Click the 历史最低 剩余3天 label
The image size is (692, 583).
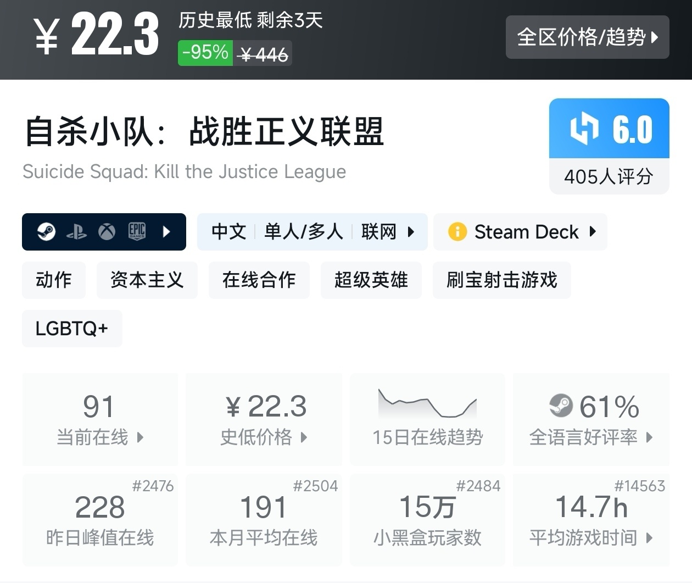tap(250, 20)
